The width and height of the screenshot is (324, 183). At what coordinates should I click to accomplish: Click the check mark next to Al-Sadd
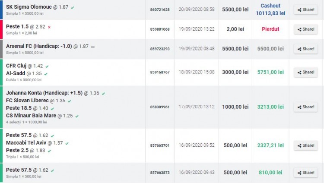tap(46, 74)
